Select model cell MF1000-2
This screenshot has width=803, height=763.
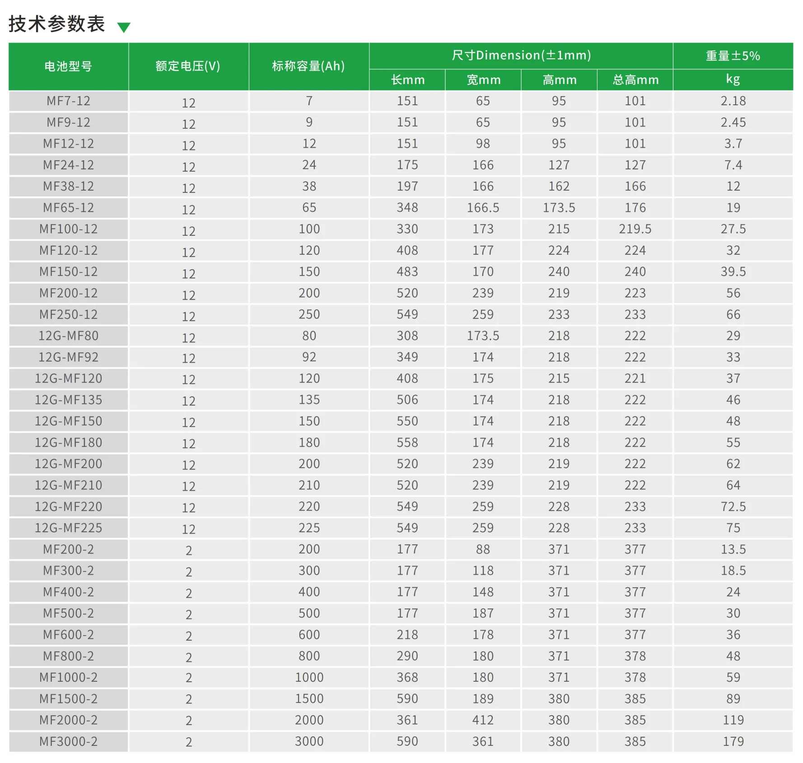click(x=69, y=677)
